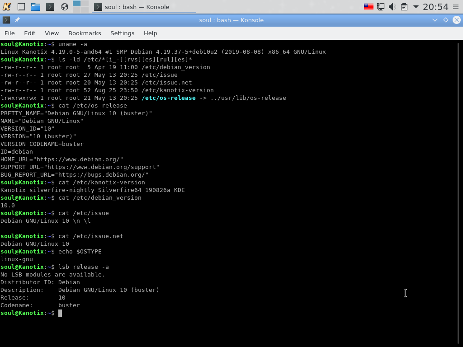Launch the file manager from the panel
463x347 pixels.
(x=35, y=6)
